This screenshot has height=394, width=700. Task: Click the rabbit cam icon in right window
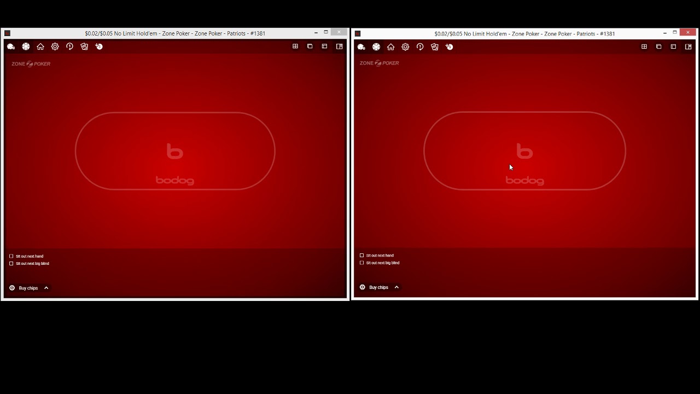pyautogui.click(x=450, y=47)
